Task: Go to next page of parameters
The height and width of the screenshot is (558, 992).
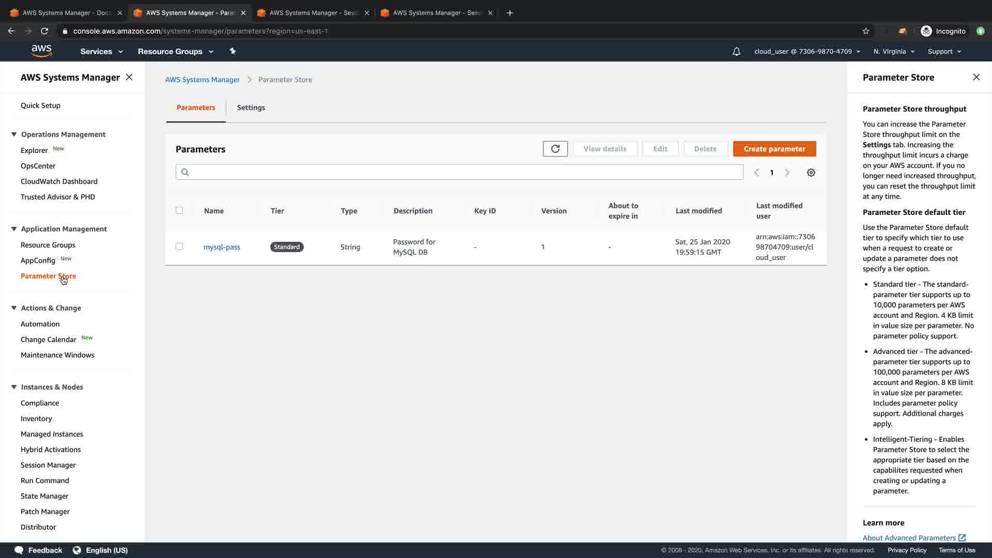Action: click(787, 173)
